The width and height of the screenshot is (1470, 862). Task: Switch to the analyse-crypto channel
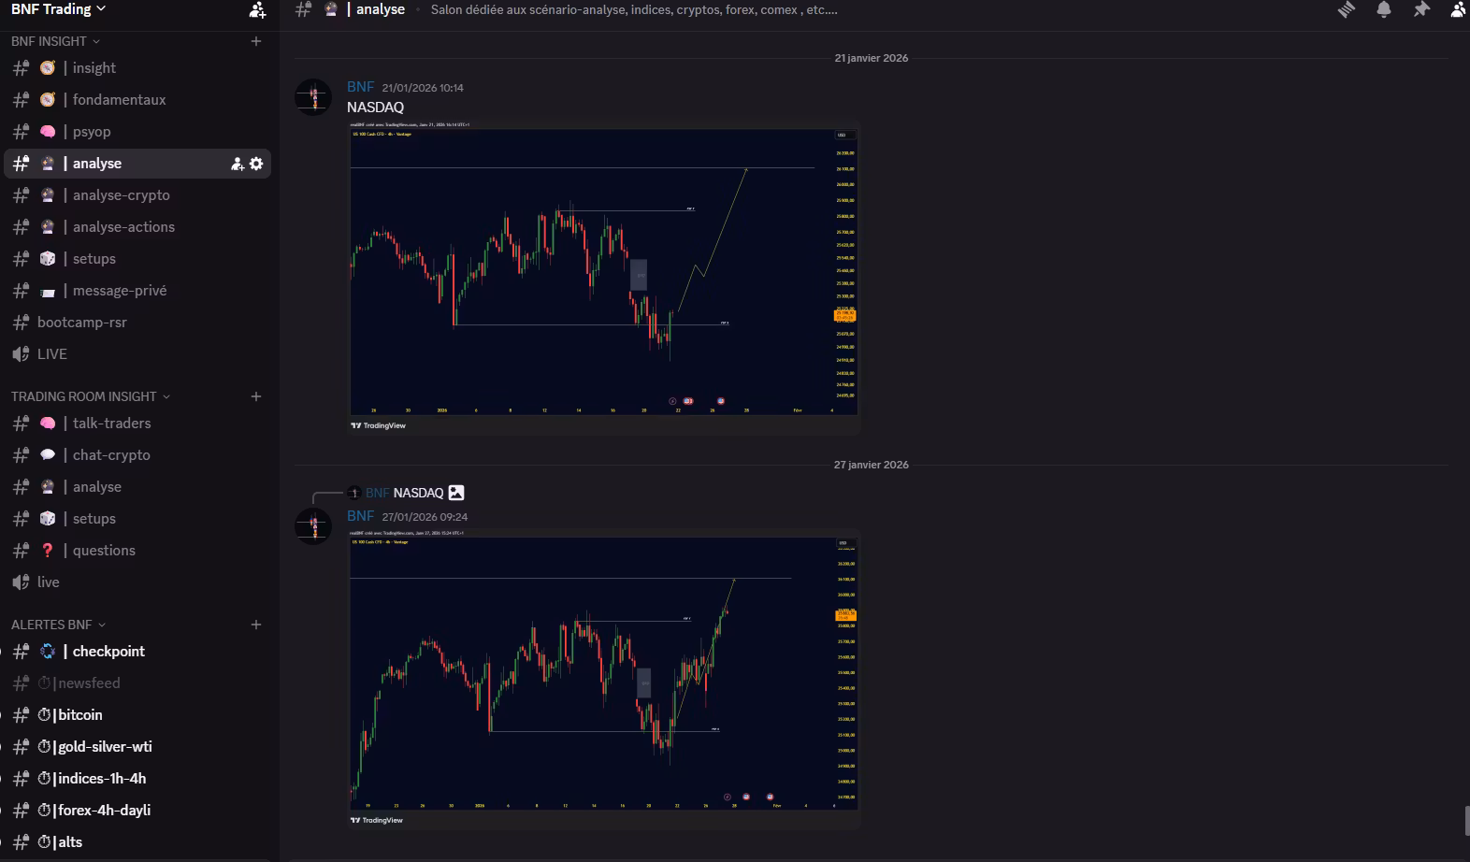point(121,195)
